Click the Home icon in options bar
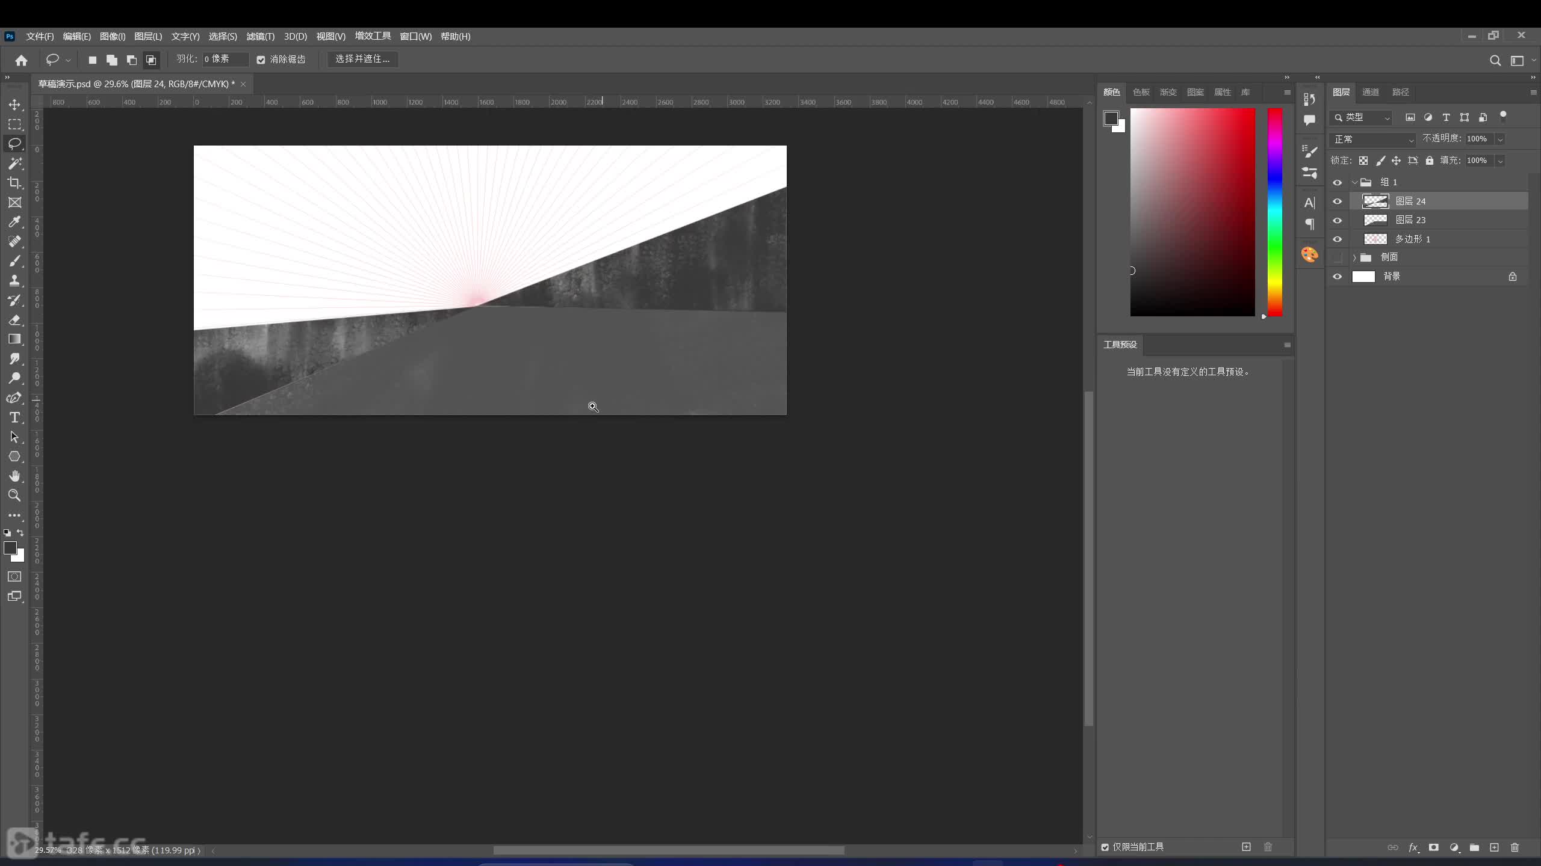This screenshot has width=1541, height=866. point(22,60)
